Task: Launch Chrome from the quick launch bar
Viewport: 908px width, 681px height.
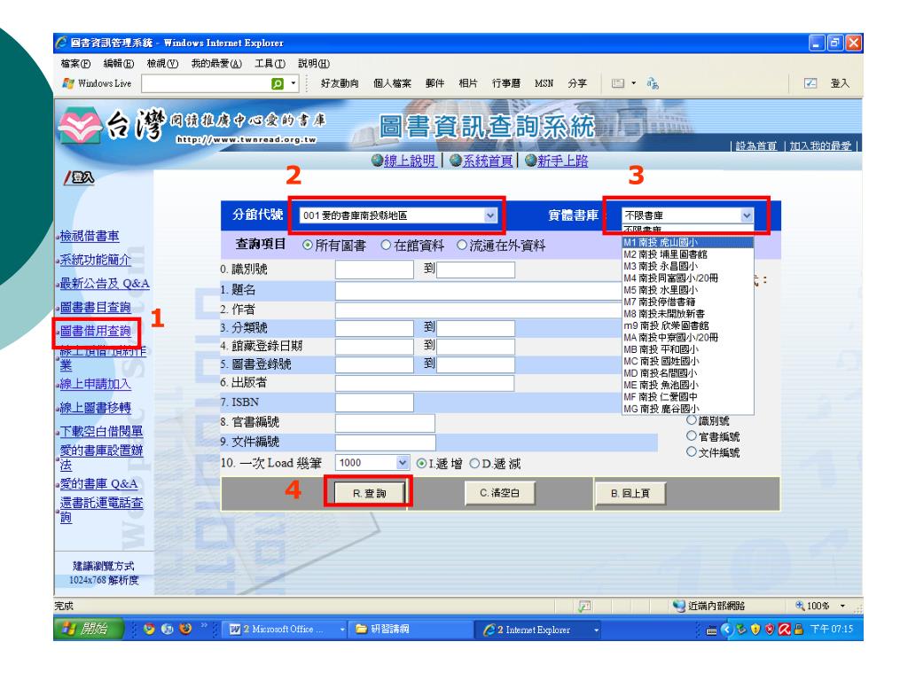Action: pyautogui.click(x=149, y=629)
